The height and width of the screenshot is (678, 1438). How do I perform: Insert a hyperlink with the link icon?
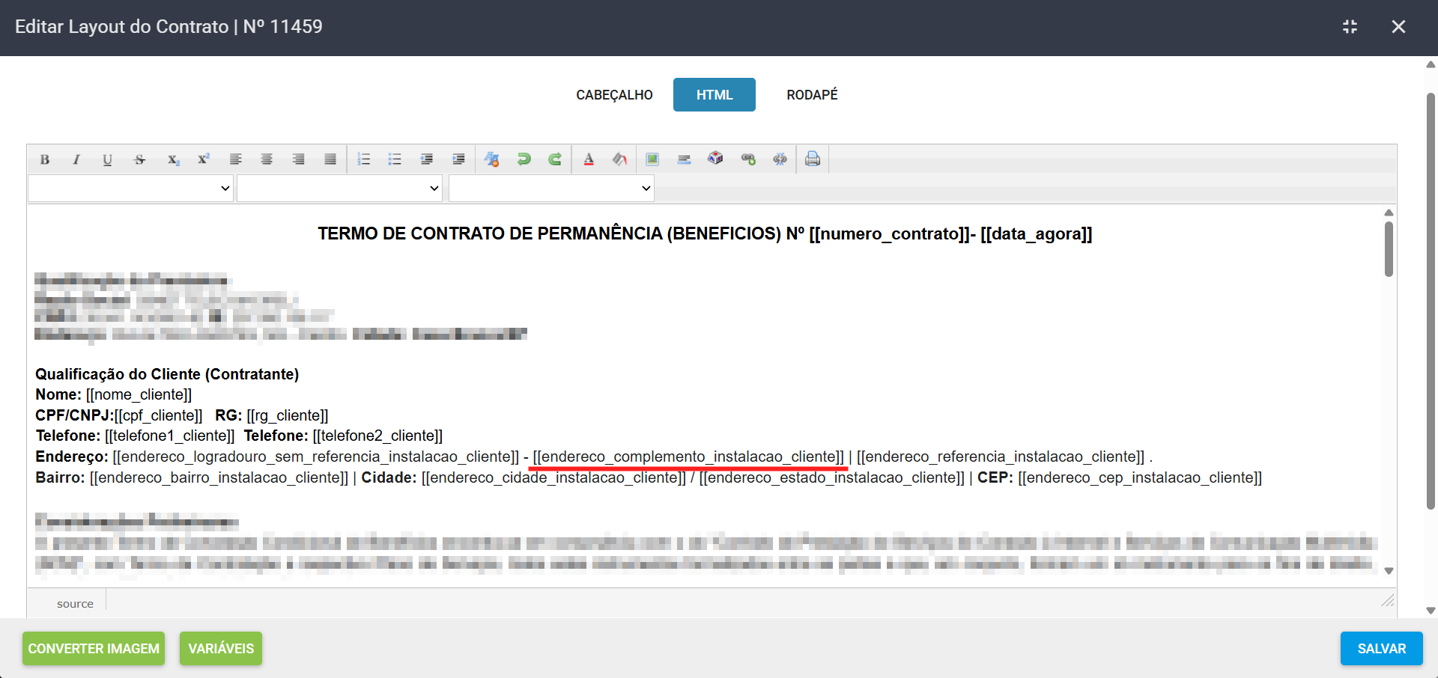point(747,159)
